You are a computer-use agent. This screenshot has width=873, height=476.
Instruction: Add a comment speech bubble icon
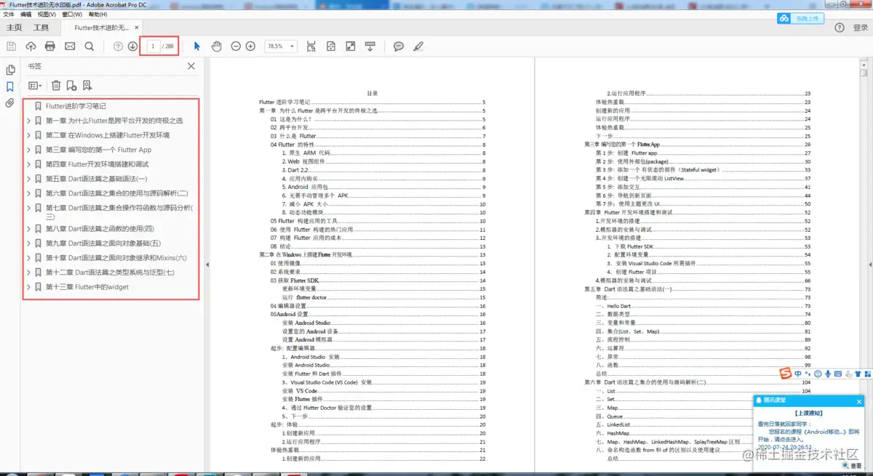coord(399,47)
